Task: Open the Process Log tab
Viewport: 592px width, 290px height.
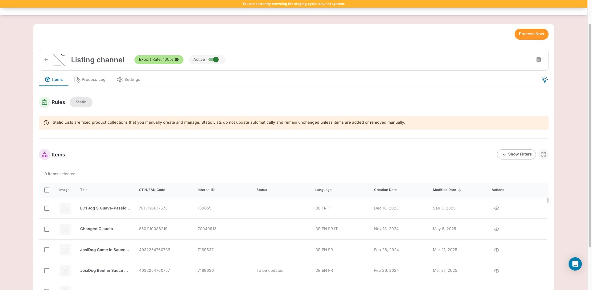Action: pyautogui.click(x=90, y=80)
